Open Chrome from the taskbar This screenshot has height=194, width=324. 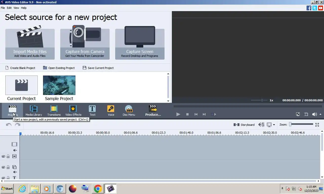click(x=98, y=189)
